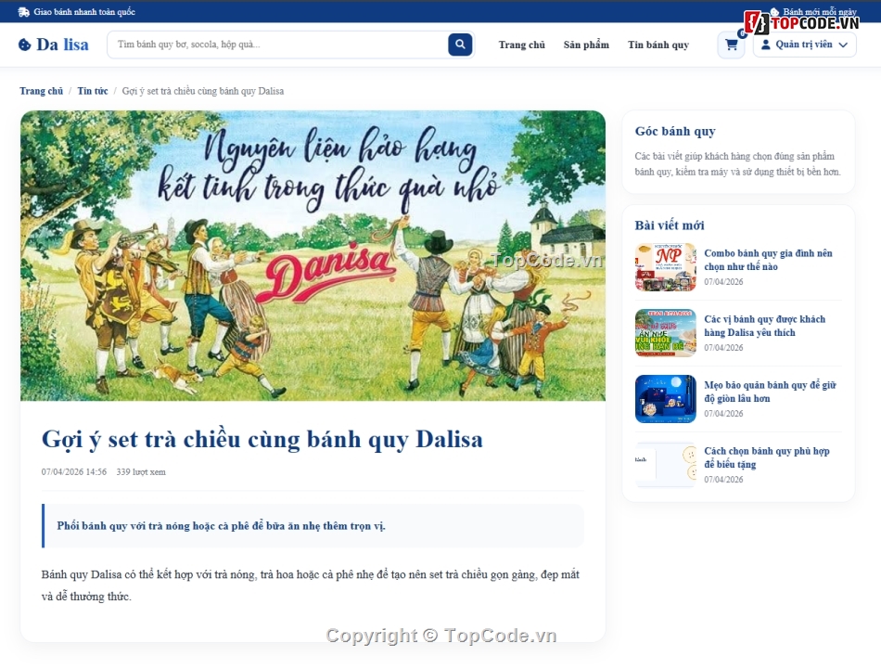Open article Các vị bánh quy được khách hàng yêu thích
Screen dimensions: 881x669
[x=765, y=326]
